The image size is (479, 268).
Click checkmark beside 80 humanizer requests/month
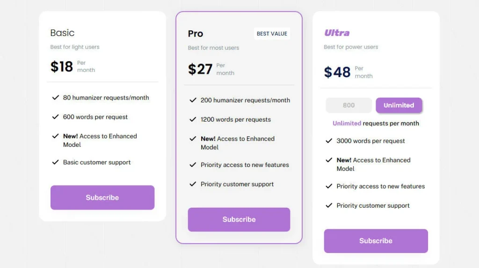click(x=55, y=98)
